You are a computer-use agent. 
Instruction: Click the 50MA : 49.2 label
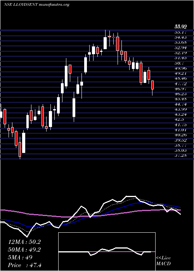point(24,250)
